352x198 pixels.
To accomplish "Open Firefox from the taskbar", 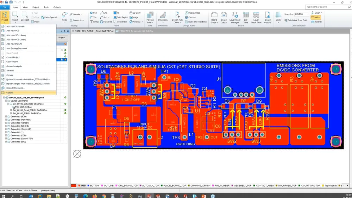I will click(94, 196).
